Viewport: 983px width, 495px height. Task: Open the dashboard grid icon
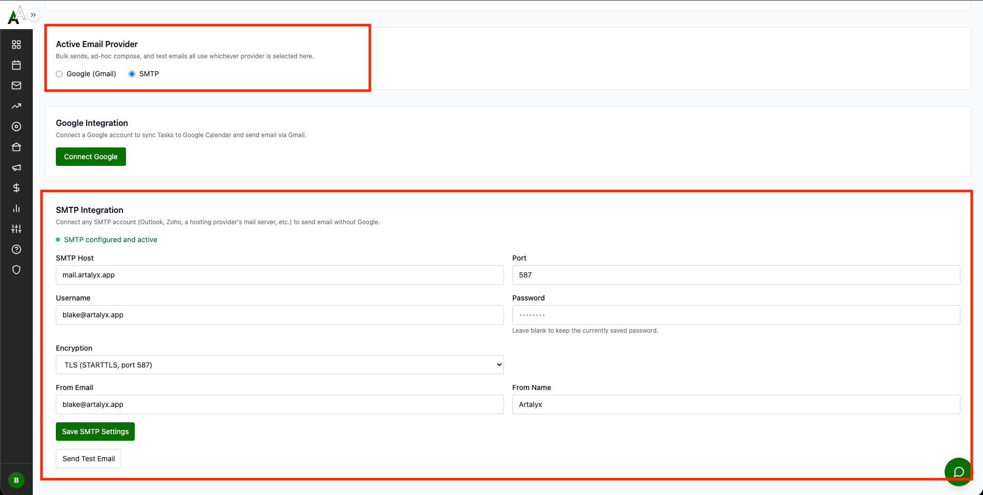click(16, 45)
